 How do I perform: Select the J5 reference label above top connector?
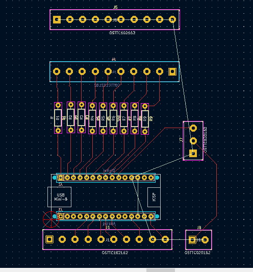pos(115,7)
